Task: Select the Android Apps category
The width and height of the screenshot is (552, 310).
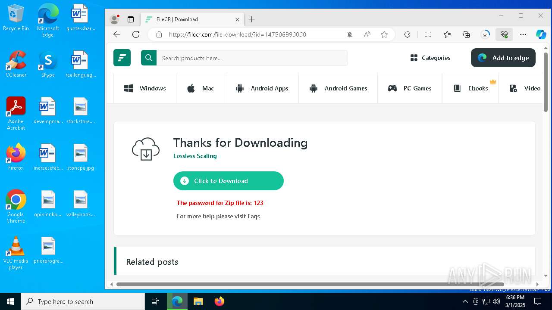Action: [x=262, y=88]
